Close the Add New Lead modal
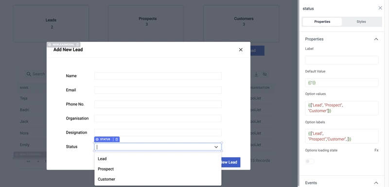 (x=240, y=50)
